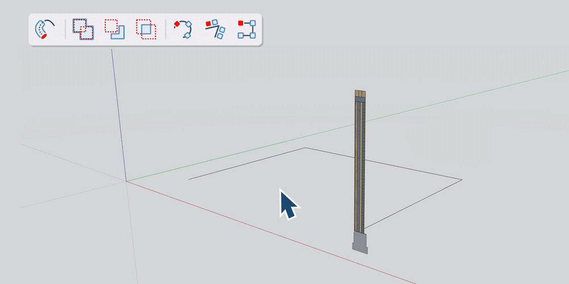Viewport: 569px width, 284px height.
Task: Choose the Union solid tool
Action: click(x=83, y=30)
